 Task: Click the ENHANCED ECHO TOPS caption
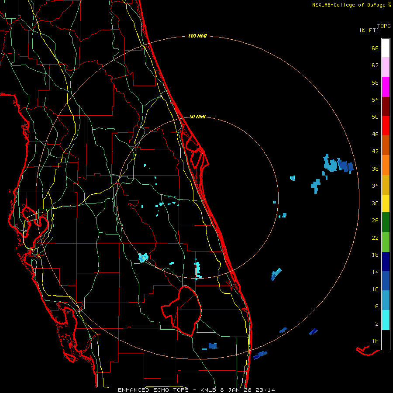153,390
